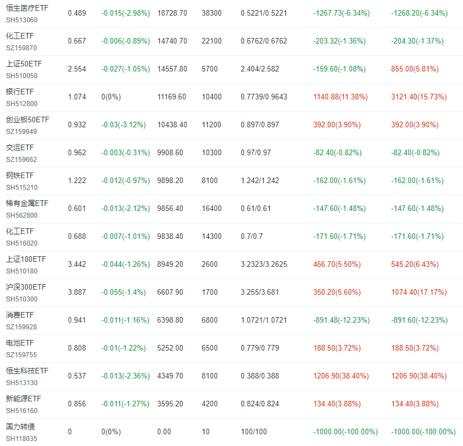Select the change value -0.006(-0.89%)
The height and width of the screenshot is (446, 463).
(x=126, y=41)
